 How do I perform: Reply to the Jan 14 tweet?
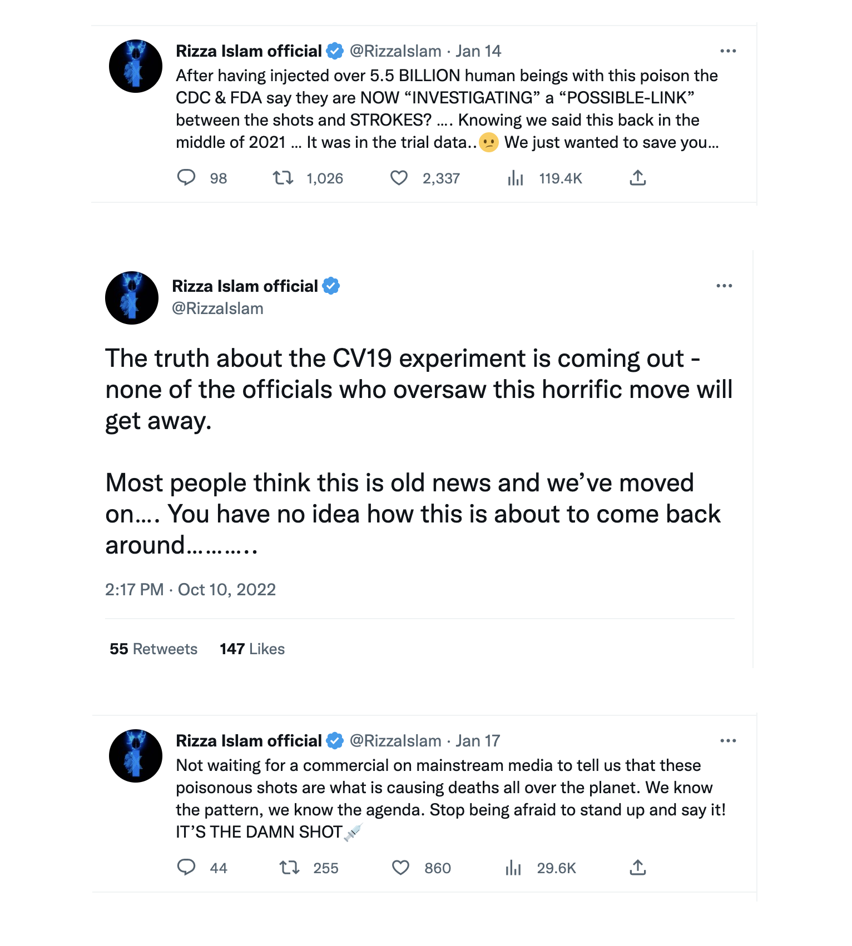coord(187,178)
